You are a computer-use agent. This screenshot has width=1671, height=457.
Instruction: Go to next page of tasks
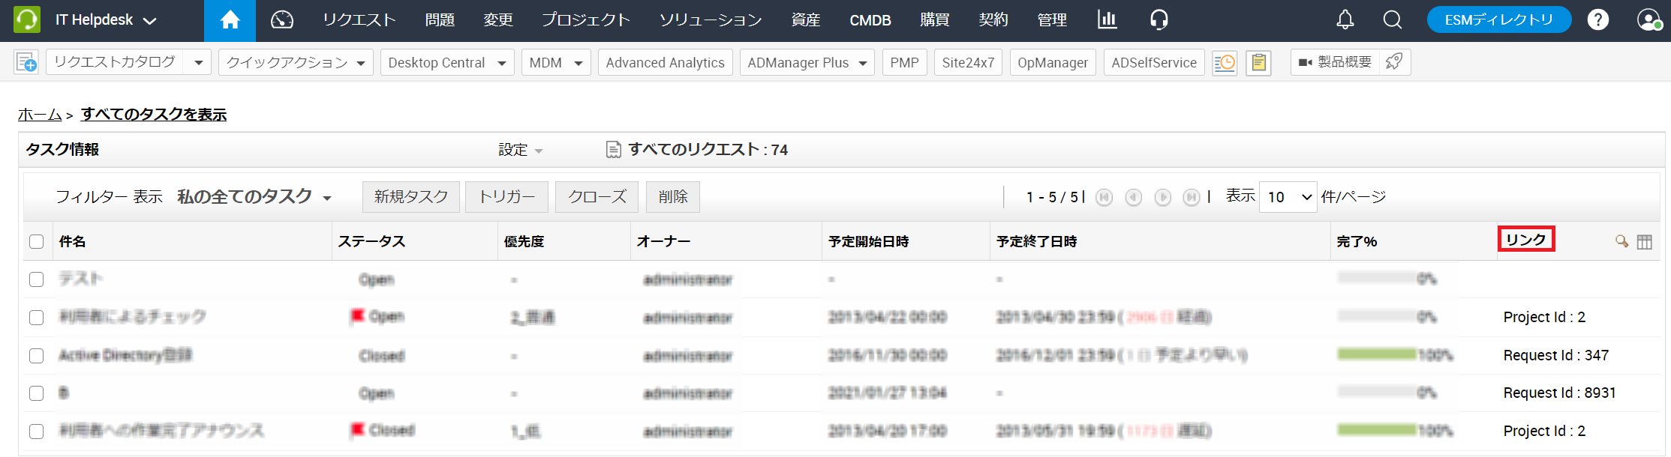coord(1162,197)
